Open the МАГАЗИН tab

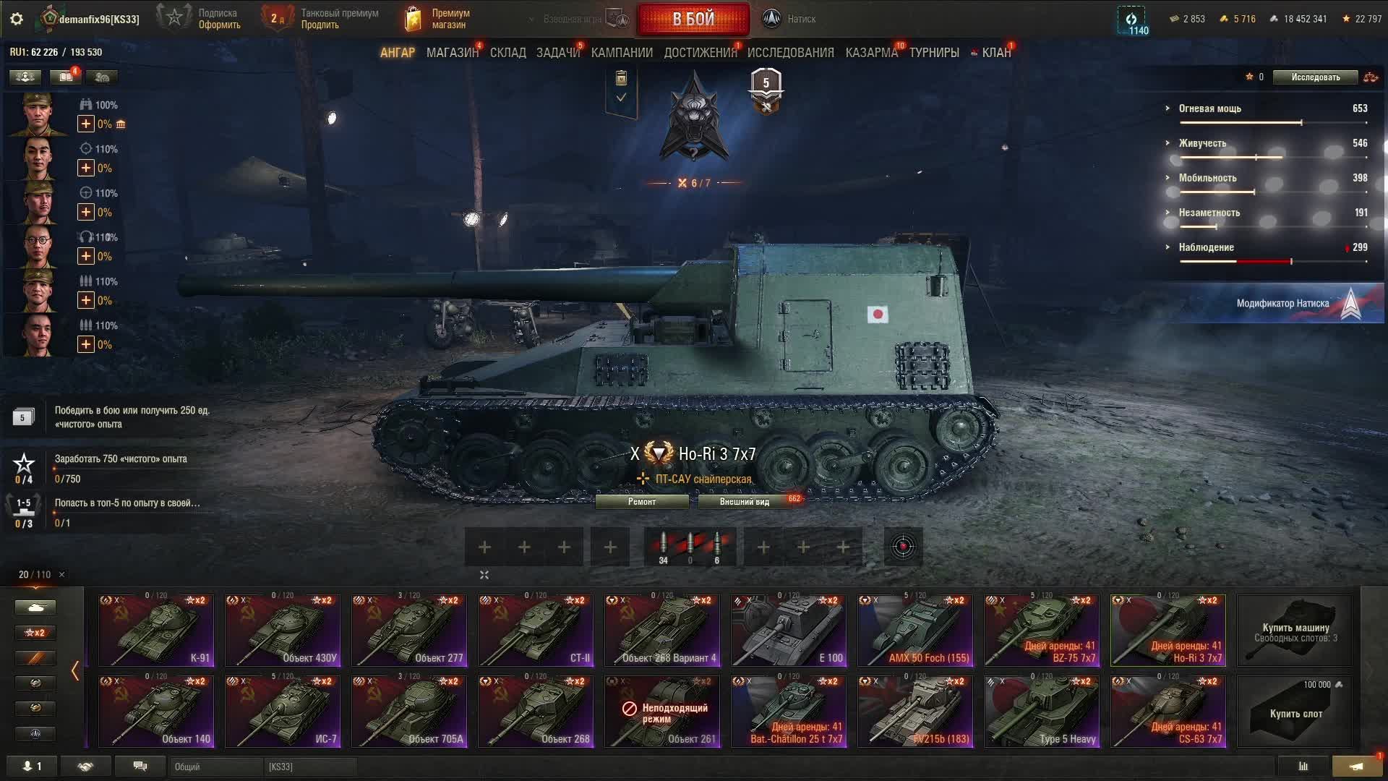[453, 53]
